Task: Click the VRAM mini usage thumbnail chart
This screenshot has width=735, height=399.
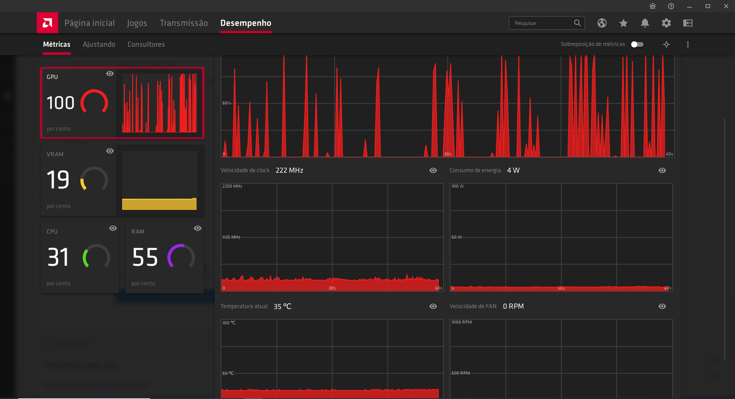Action: [x=159, y=180]
